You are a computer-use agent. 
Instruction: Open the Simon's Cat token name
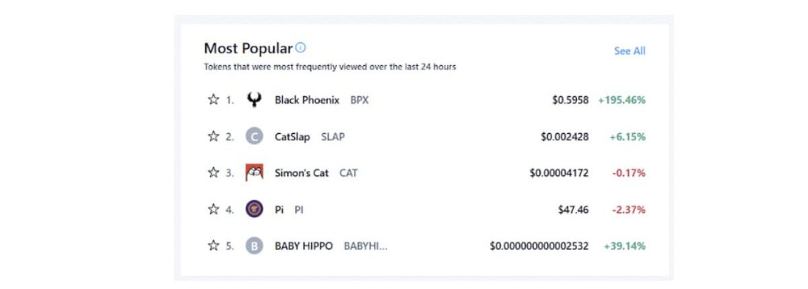tap(302, 173)
